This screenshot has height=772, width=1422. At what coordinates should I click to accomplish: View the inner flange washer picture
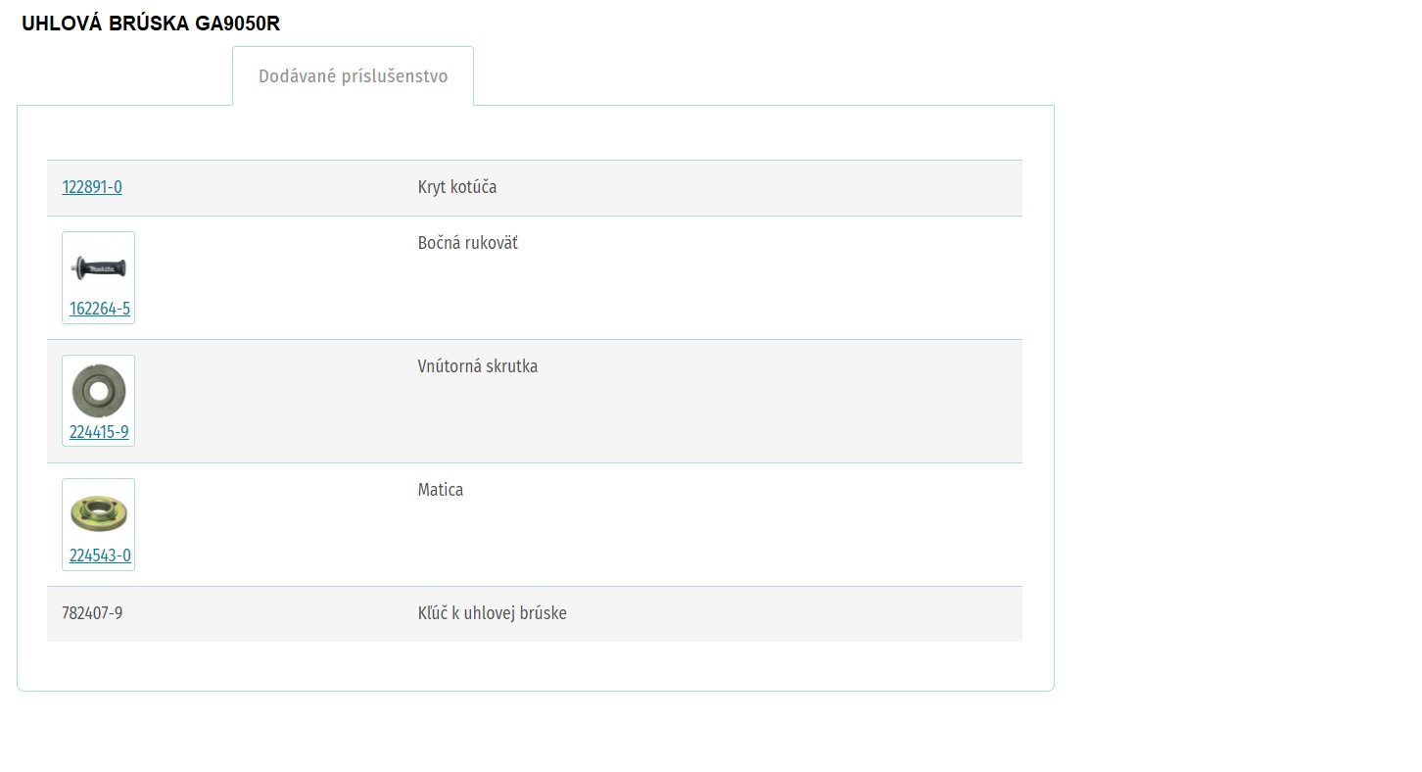click(98, 390)
